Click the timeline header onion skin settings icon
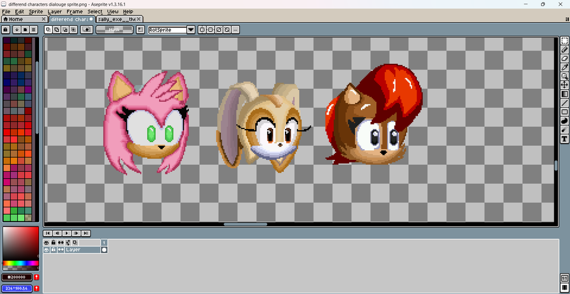The height and width of the screenshot is (294, 570). click(x=68, y=242)
